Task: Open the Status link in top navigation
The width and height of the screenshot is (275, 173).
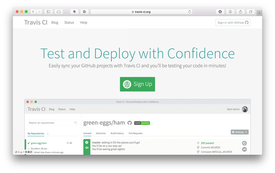Action: [x=69, y=23]
